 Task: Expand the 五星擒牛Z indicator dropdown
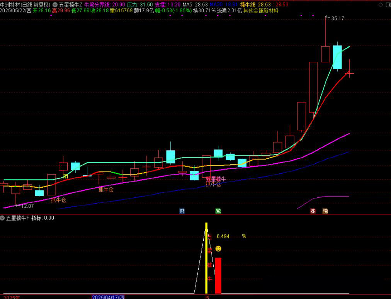click(55, 5)
